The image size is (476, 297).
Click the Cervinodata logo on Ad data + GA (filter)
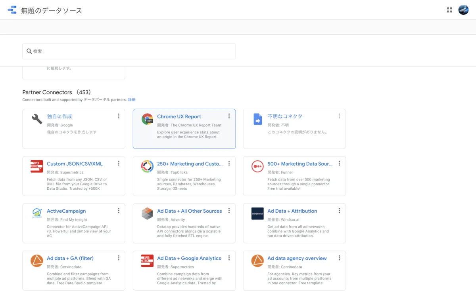[x=37, y=261]
